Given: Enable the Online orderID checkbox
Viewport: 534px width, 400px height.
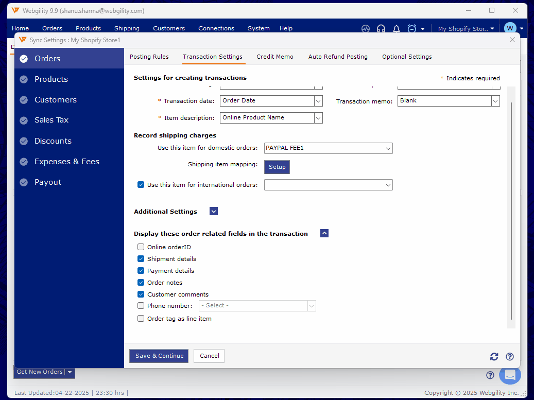Looking at the screenshot, I should [x=141, y=247].
